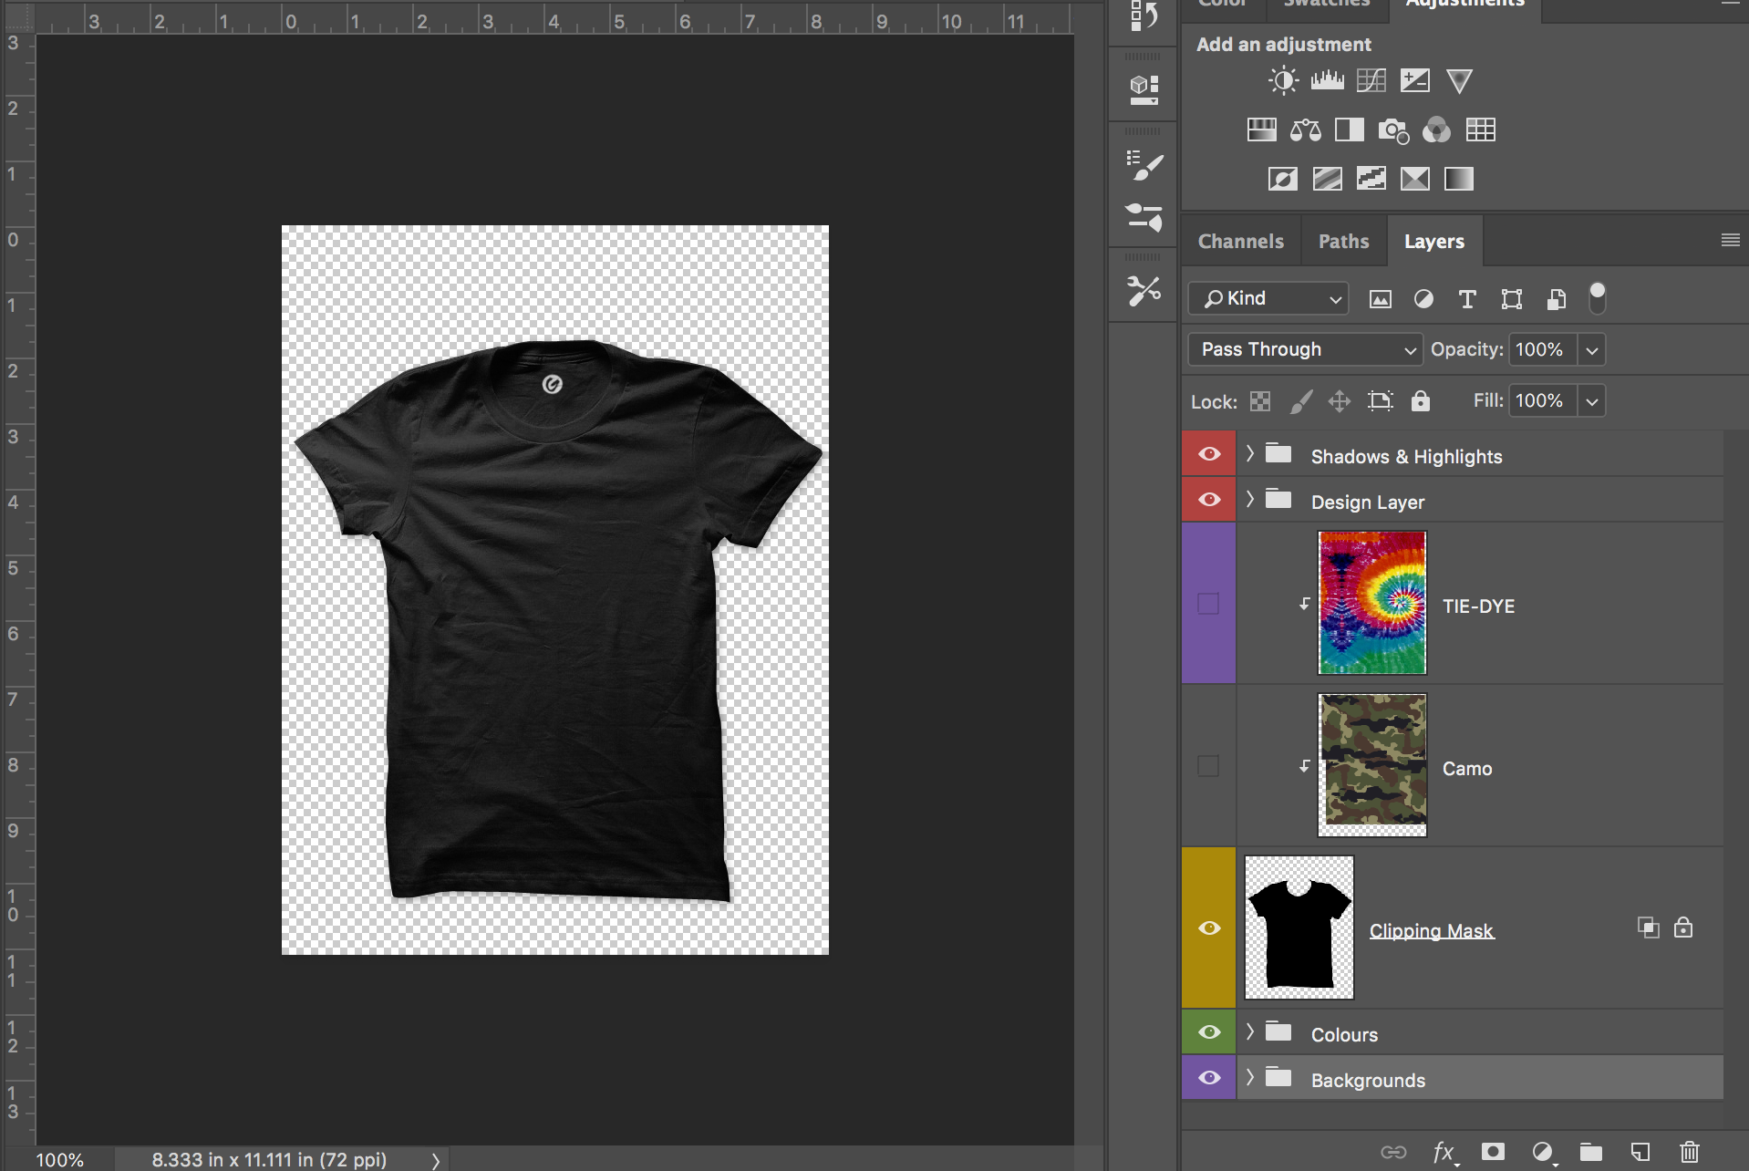Screen dimensions: 1749x1171
Task: Open the Kind filter dropdown
Action: point(1268,298)
